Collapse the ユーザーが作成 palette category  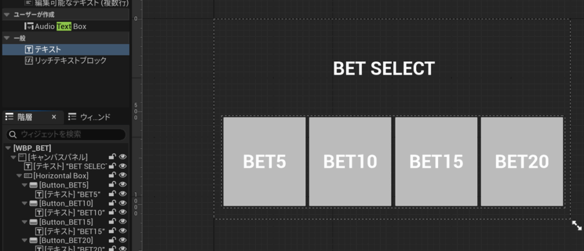(x=6, y=15)
